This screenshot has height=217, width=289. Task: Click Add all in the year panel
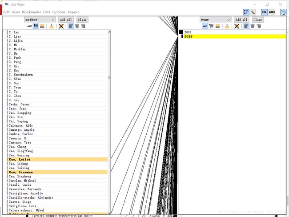pyautogui.click(x=241, y=20)
